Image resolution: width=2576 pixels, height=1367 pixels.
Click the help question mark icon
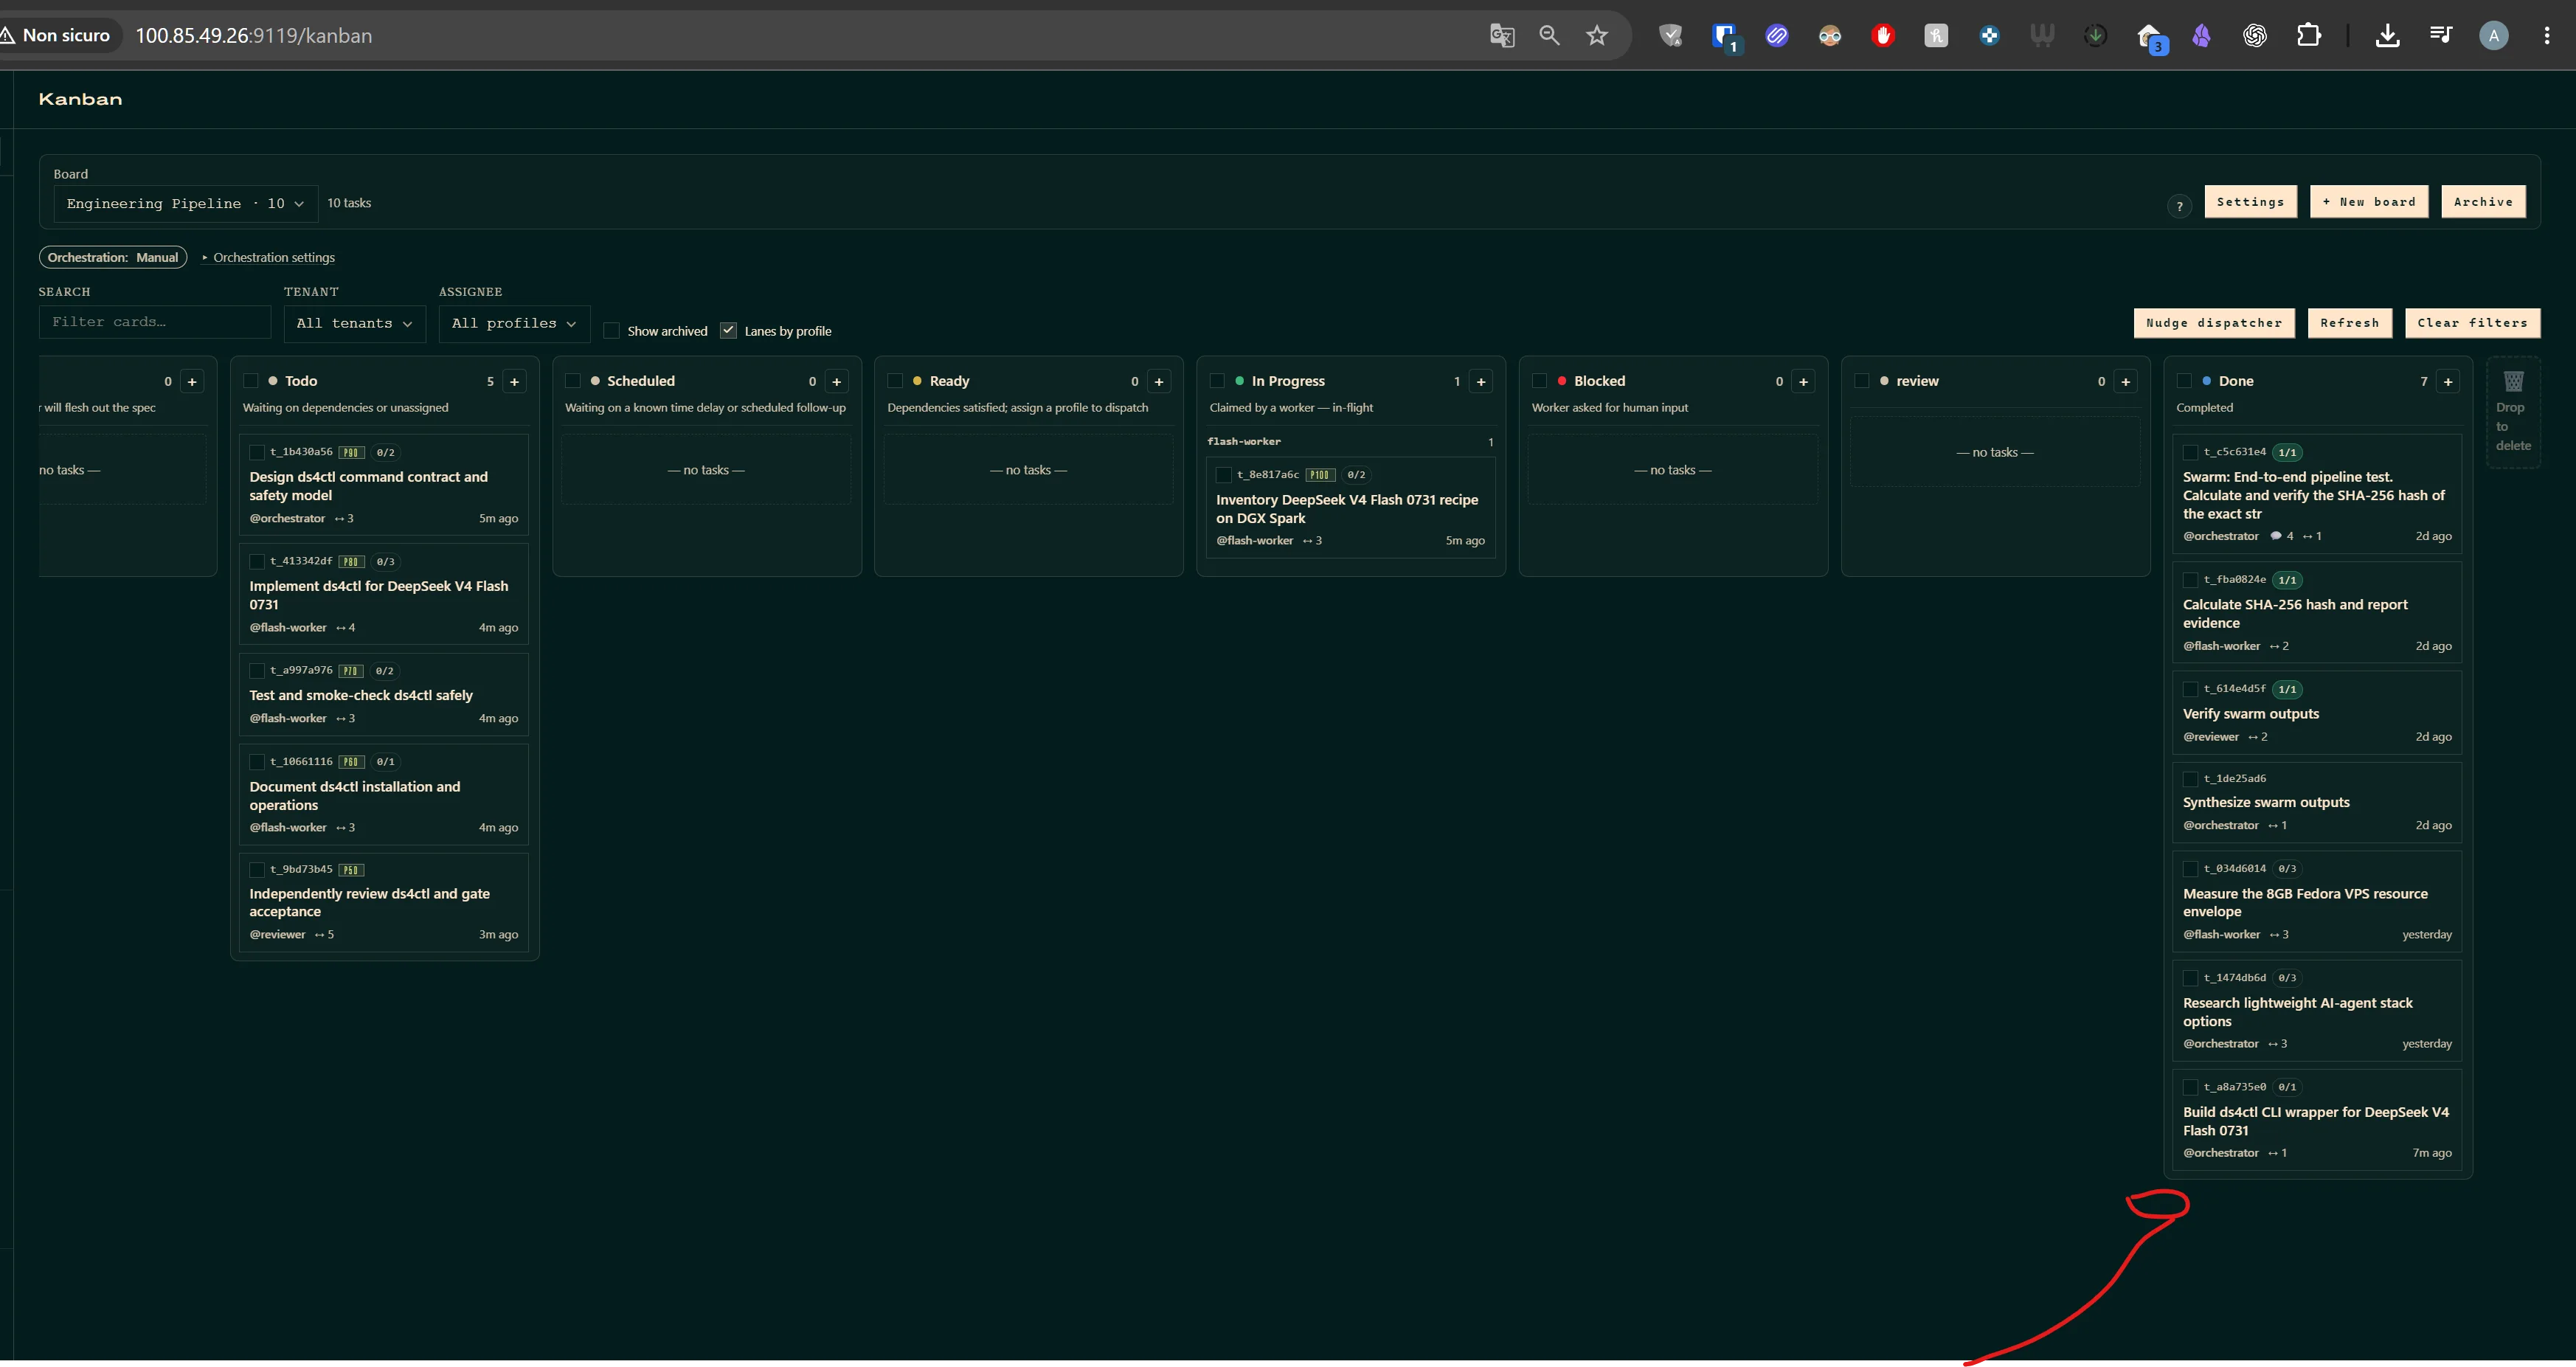2179,206
